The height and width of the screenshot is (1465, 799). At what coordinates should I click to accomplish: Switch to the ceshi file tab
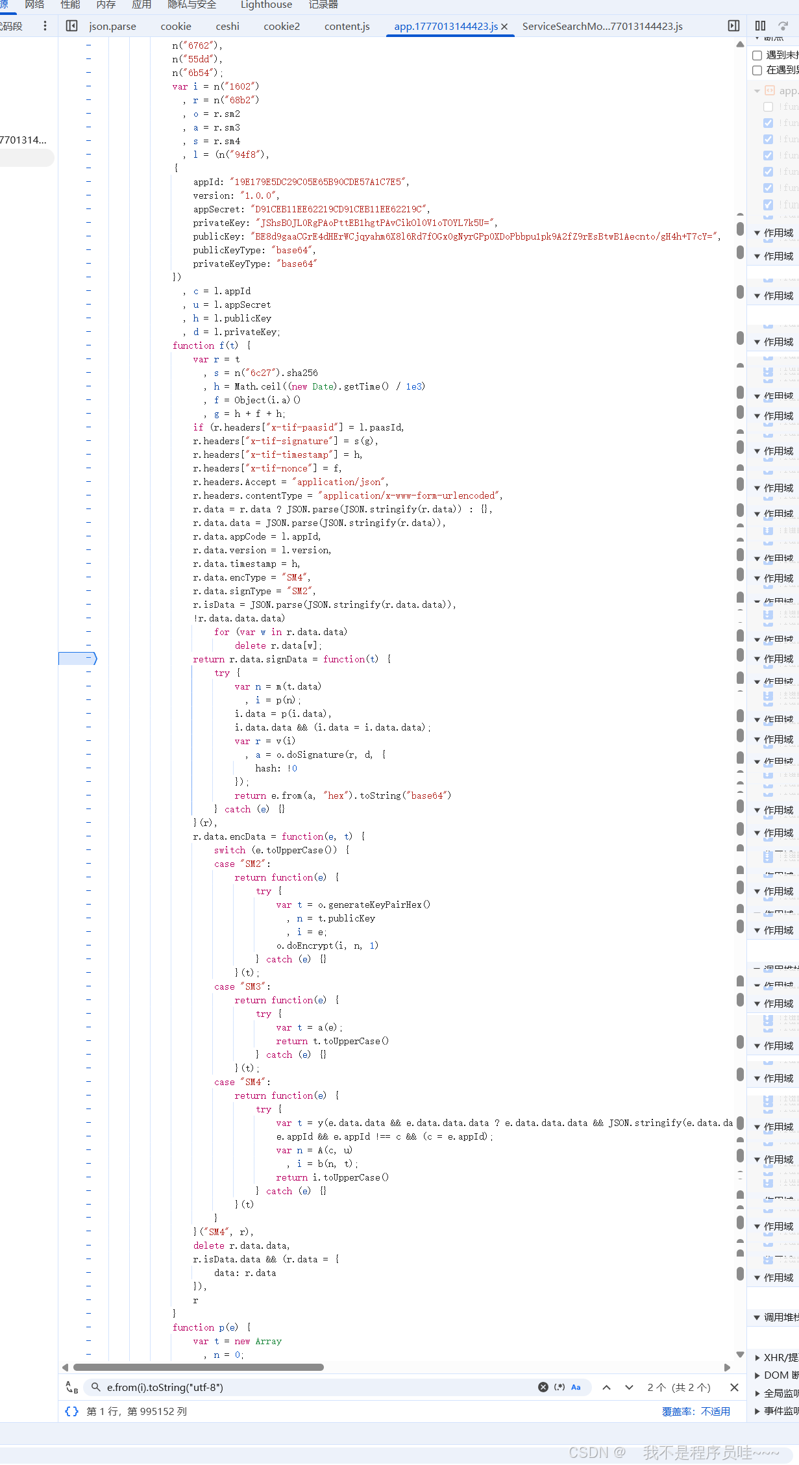coord(227,27)
